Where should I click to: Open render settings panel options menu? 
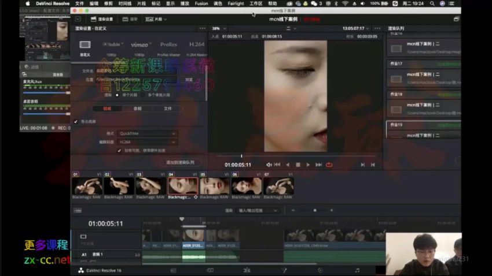(203, 28)
